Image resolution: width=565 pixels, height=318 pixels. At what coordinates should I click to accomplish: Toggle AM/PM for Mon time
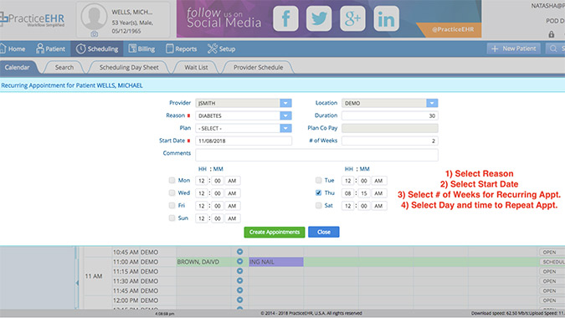(x=233, y=181)
